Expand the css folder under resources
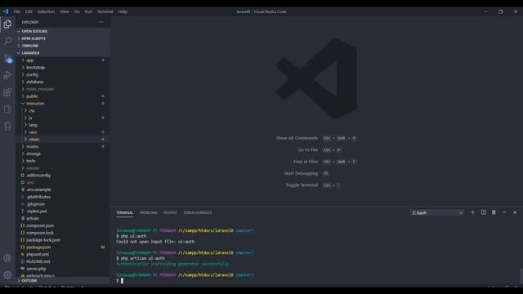This screenshot has height=294, width=523. [x=63, y=110]
